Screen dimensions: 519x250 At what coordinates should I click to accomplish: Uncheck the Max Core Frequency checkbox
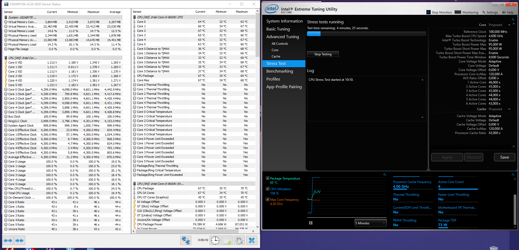pyautogui.click(x=267, y=199)
